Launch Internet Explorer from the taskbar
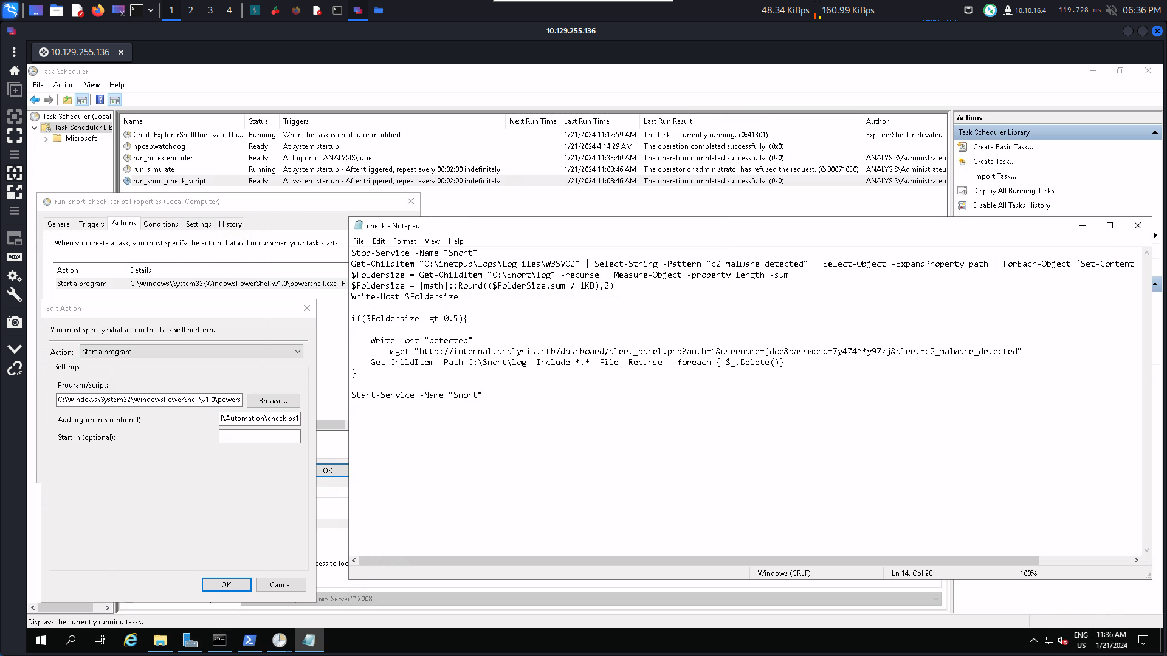 [x=130, y=640]
